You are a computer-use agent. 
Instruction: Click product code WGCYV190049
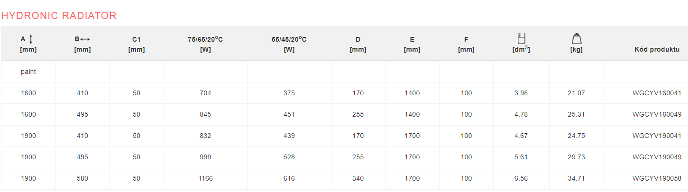(x=657, y=157)
